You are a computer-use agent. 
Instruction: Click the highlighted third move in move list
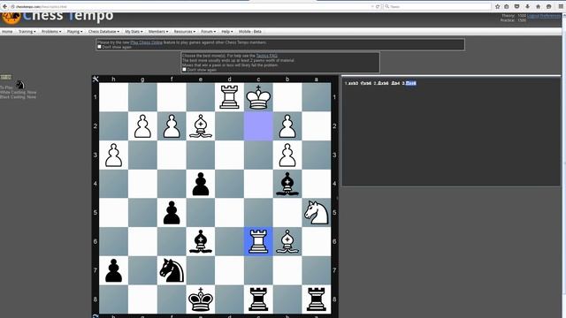[410, 83]
